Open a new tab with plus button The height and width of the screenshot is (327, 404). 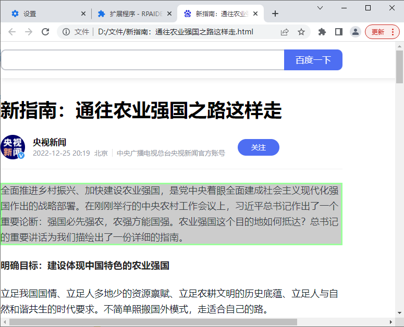pyautogui.click(x=276, y=14)
